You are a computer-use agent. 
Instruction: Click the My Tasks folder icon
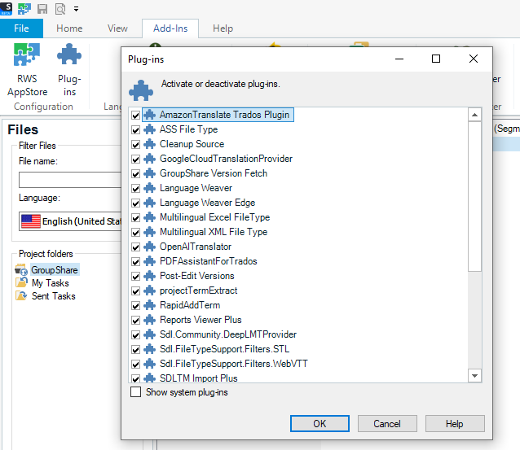(21, 282)
